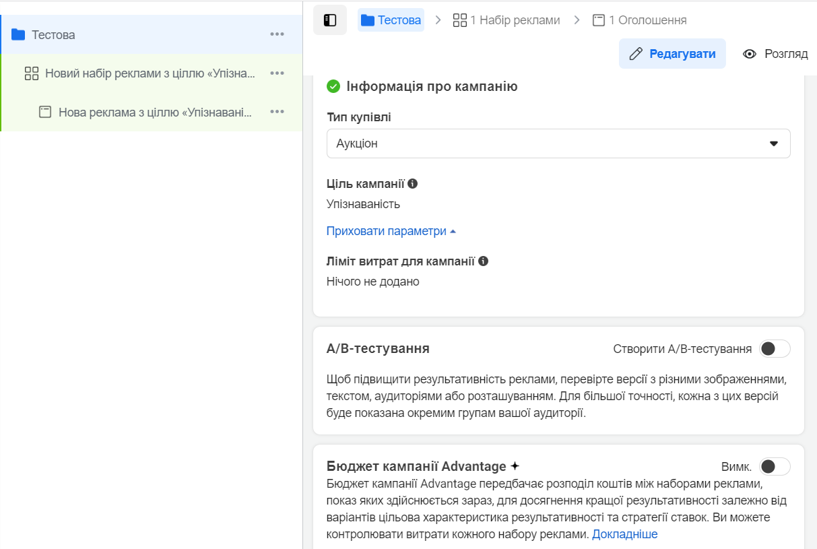The image size is (817, 549).
Task: Click the 1 Набір реклами breadcrumb
Action: click(511, 20)
